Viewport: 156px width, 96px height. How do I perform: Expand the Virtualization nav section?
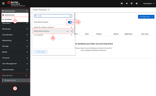click(15, 35)
